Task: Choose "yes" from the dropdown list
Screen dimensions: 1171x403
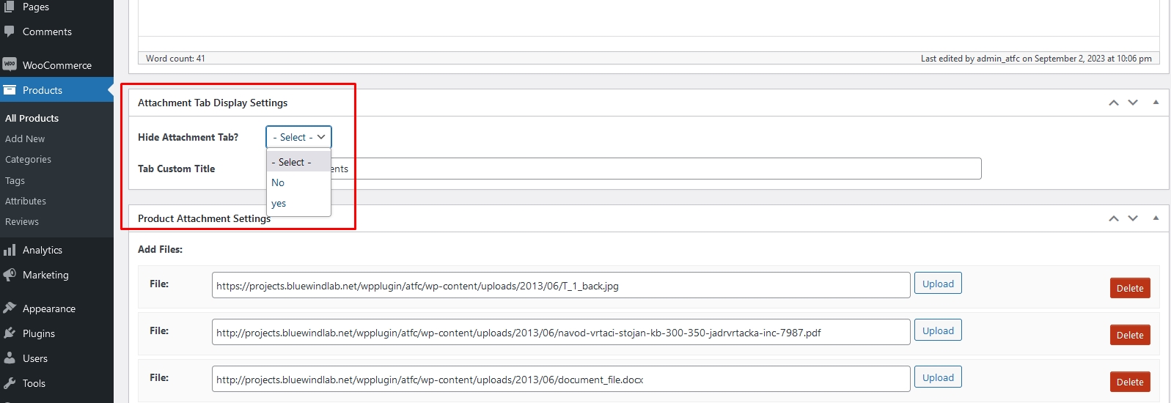Action: (279, 204)
